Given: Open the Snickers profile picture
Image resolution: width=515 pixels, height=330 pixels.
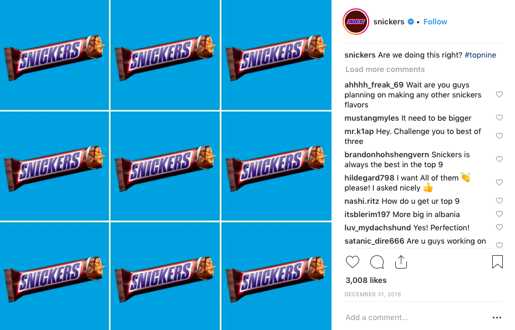Looking at the screenshot, I should [x=356, y=22].
